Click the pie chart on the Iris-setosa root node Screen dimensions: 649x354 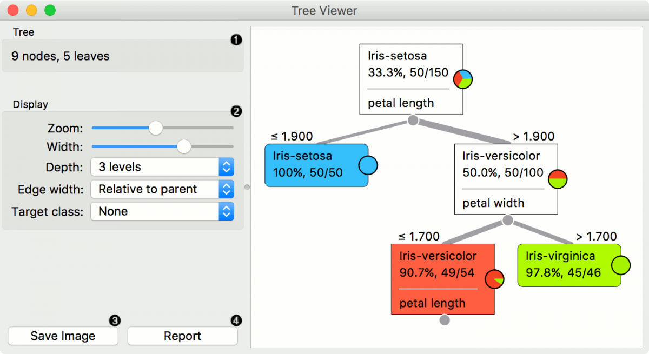point(462,79)
